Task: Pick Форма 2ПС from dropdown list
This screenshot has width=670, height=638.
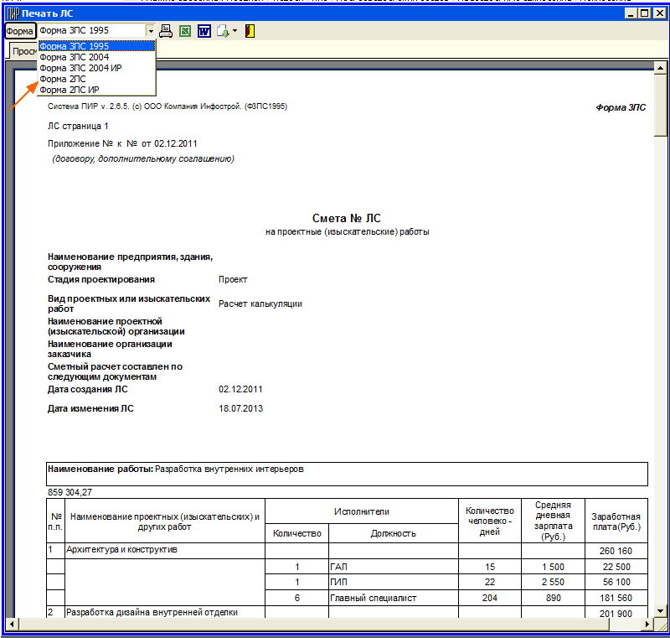Action: pyautogui.click(x=63, y=79)
